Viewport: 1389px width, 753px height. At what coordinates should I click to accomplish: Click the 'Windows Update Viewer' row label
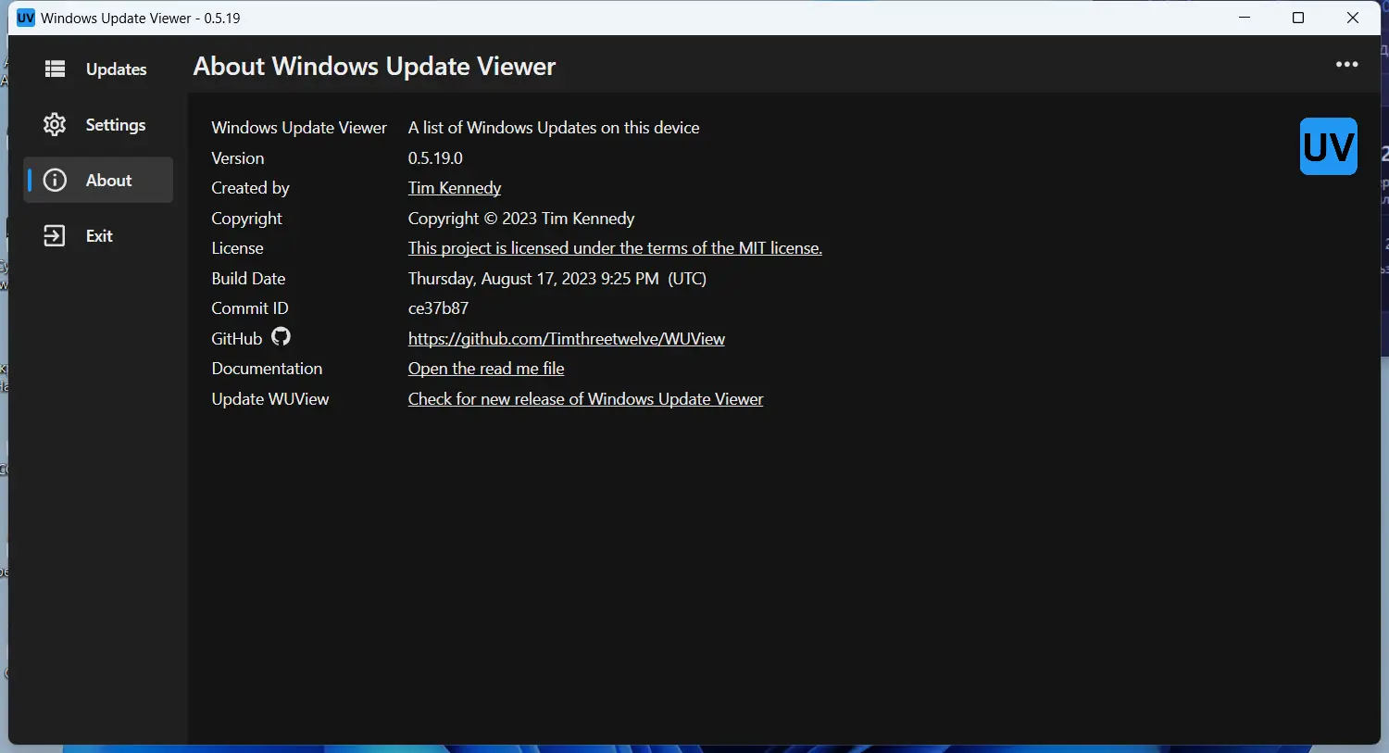[x=299, y=128]
